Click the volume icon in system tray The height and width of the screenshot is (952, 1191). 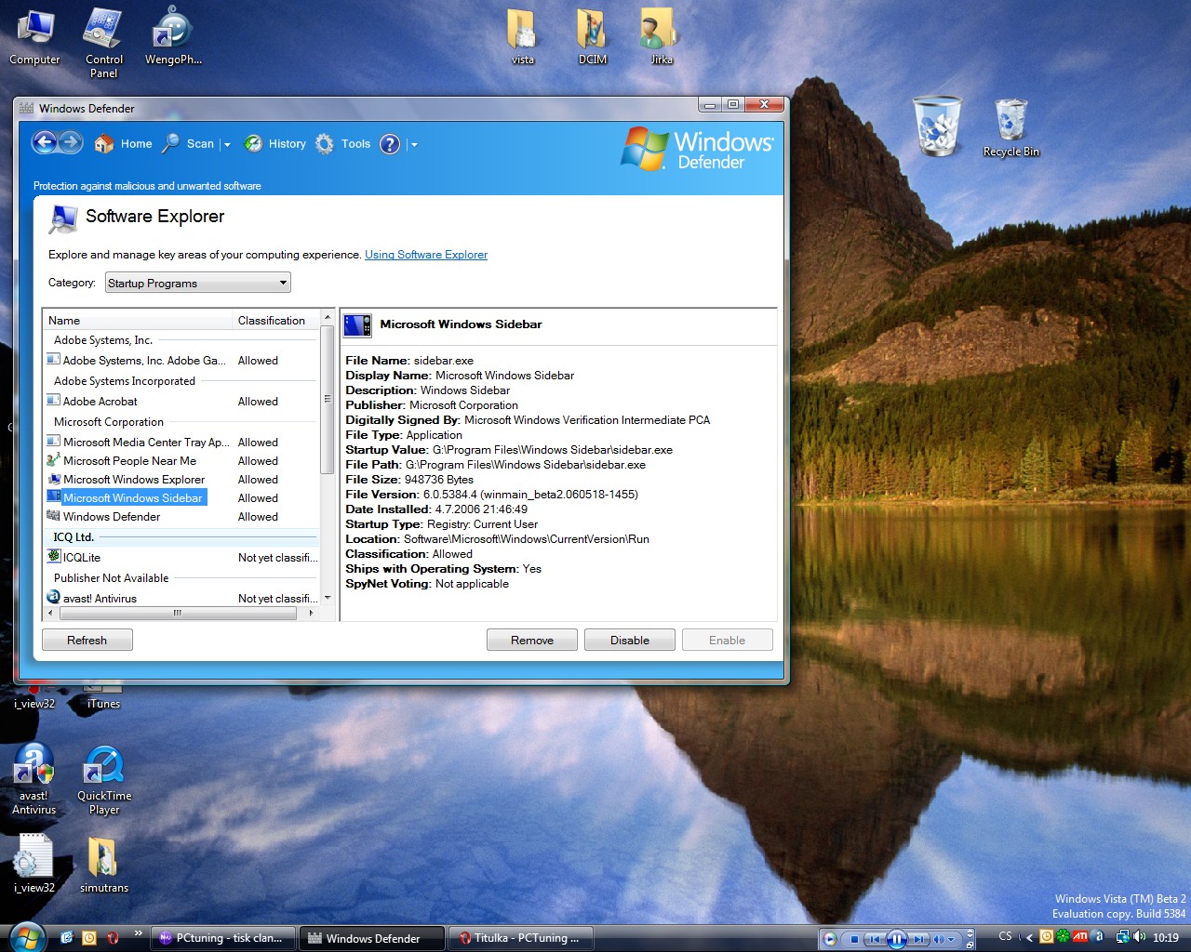tap(1140, 937)
